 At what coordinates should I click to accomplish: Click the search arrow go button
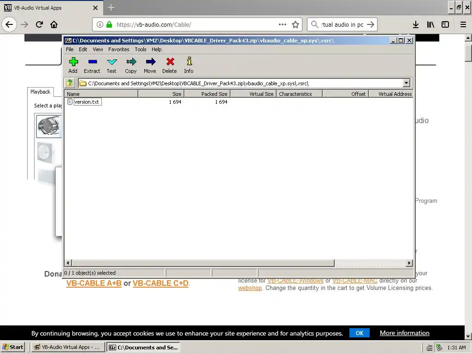point(371,24)
